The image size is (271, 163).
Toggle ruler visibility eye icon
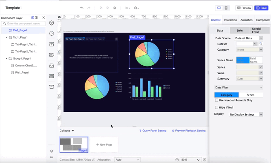click(59, 17)
